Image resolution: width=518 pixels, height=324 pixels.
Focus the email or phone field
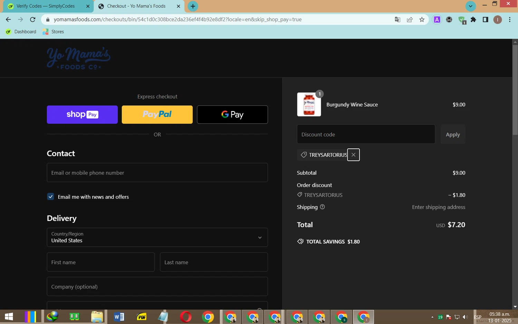[x=157, y=173]
